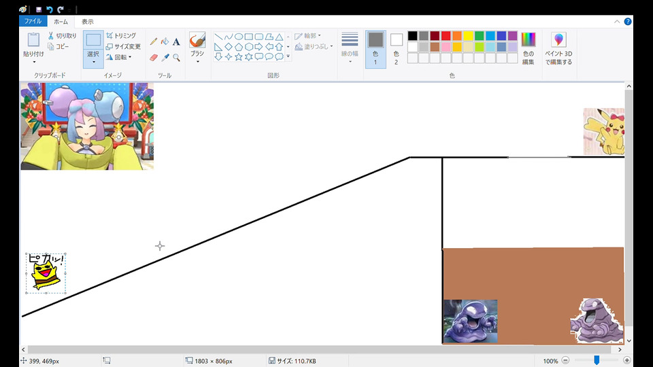653x367 pixels.
Task: Expand the Brush (ブラシ) dropdown arrow
Action: 197,62
